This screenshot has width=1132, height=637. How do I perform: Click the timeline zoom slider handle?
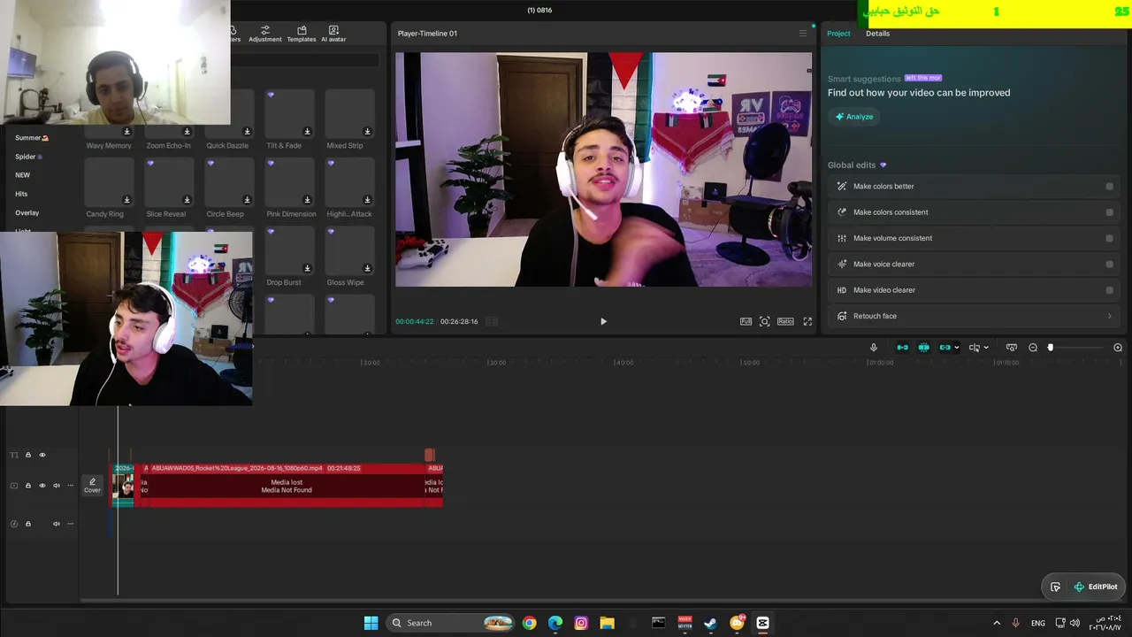1051,348
